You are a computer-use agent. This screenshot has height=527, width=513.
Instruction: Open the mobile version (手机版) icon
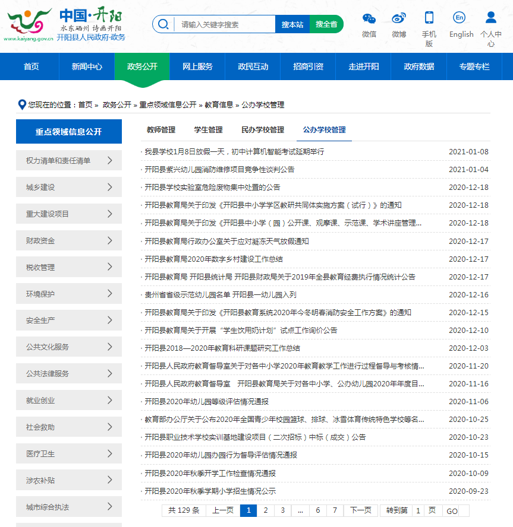429,18
